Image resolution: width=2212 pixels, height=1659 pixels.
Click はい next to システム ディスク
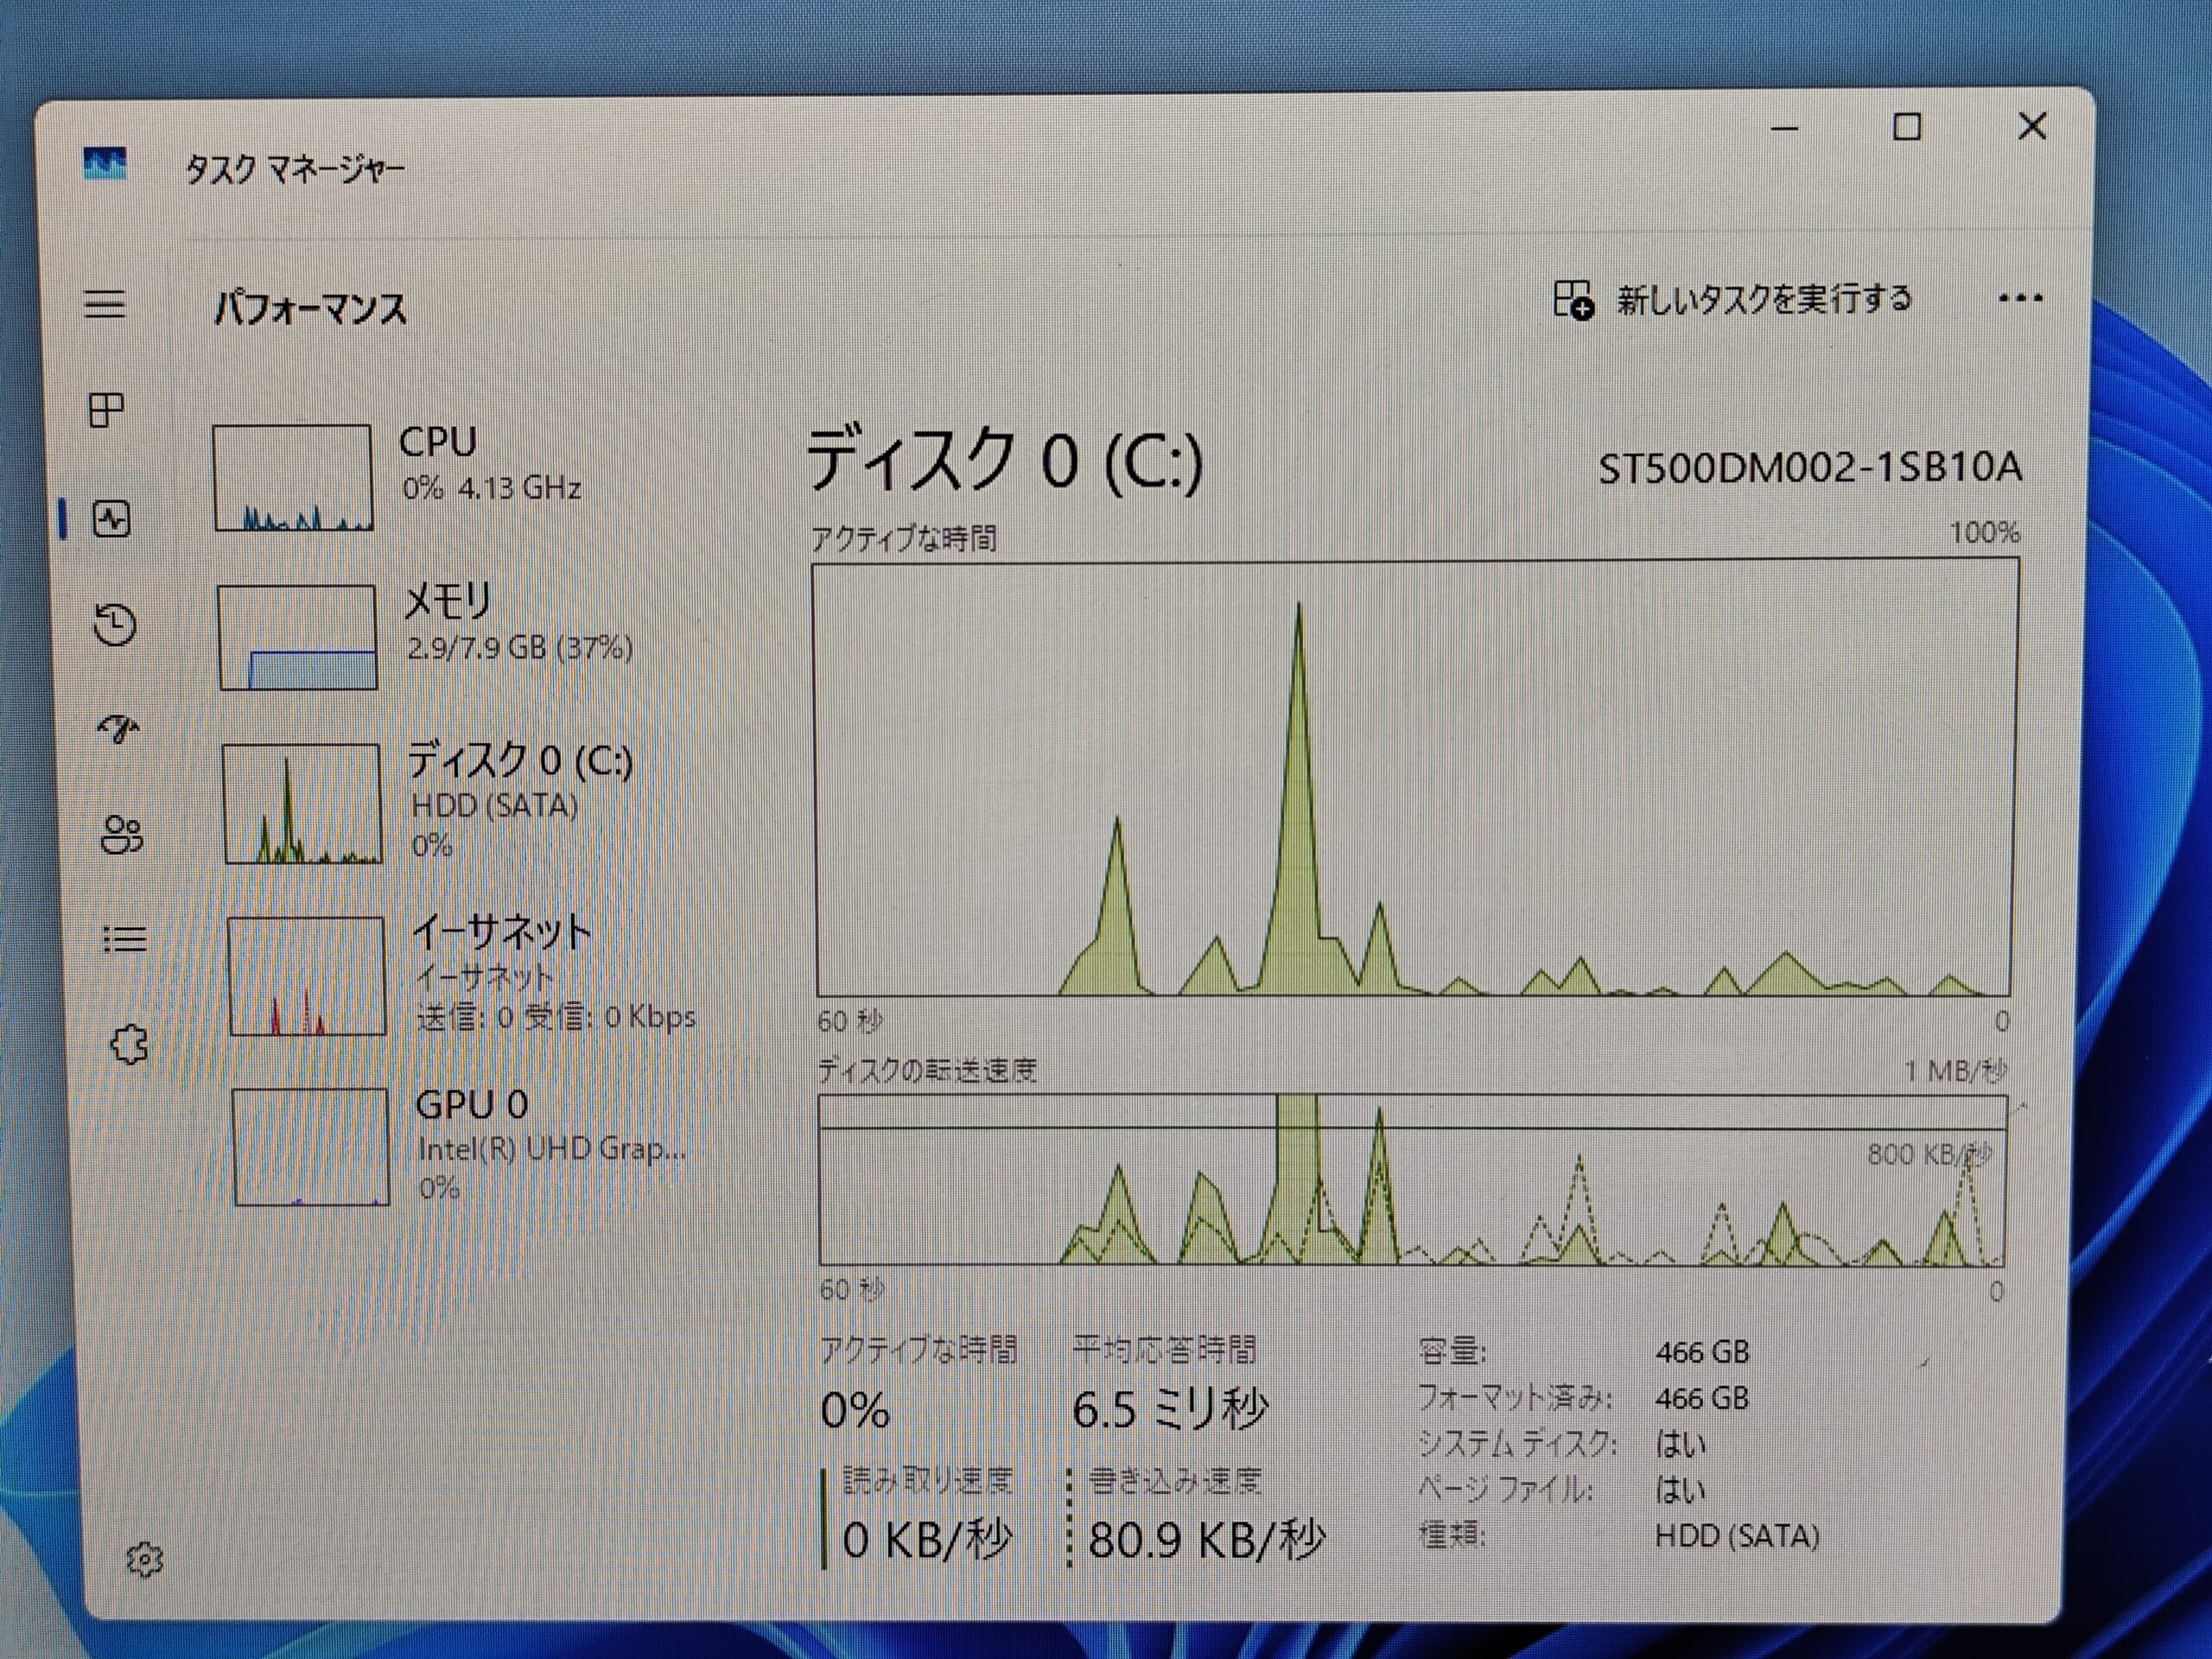pyautogui.click(x=1680, y=1444)
